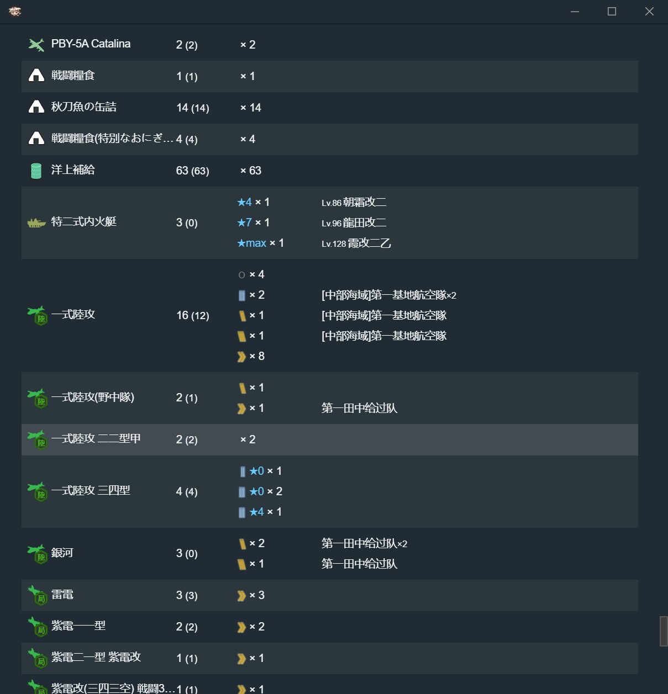
Task: Click the blue bars × 2 icon in 一式陸攻 row
Action: (242, 295)
